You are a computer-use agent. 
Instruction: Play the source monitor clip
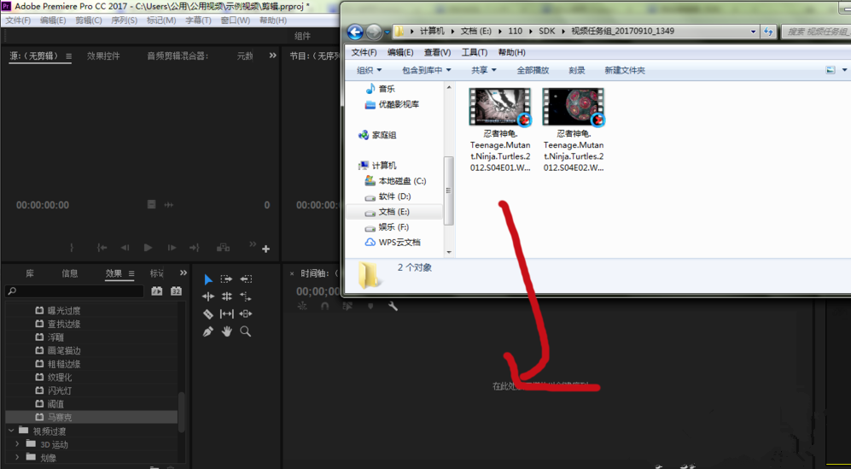pyautogui.click(x=148, y=247)
